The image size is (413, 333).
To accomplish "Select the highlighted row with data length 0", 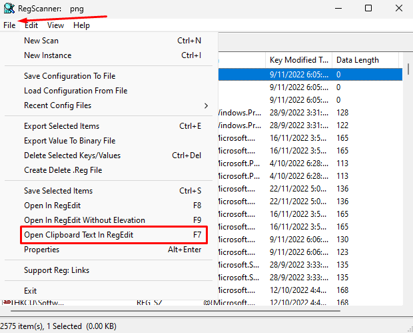I will 310,75.
